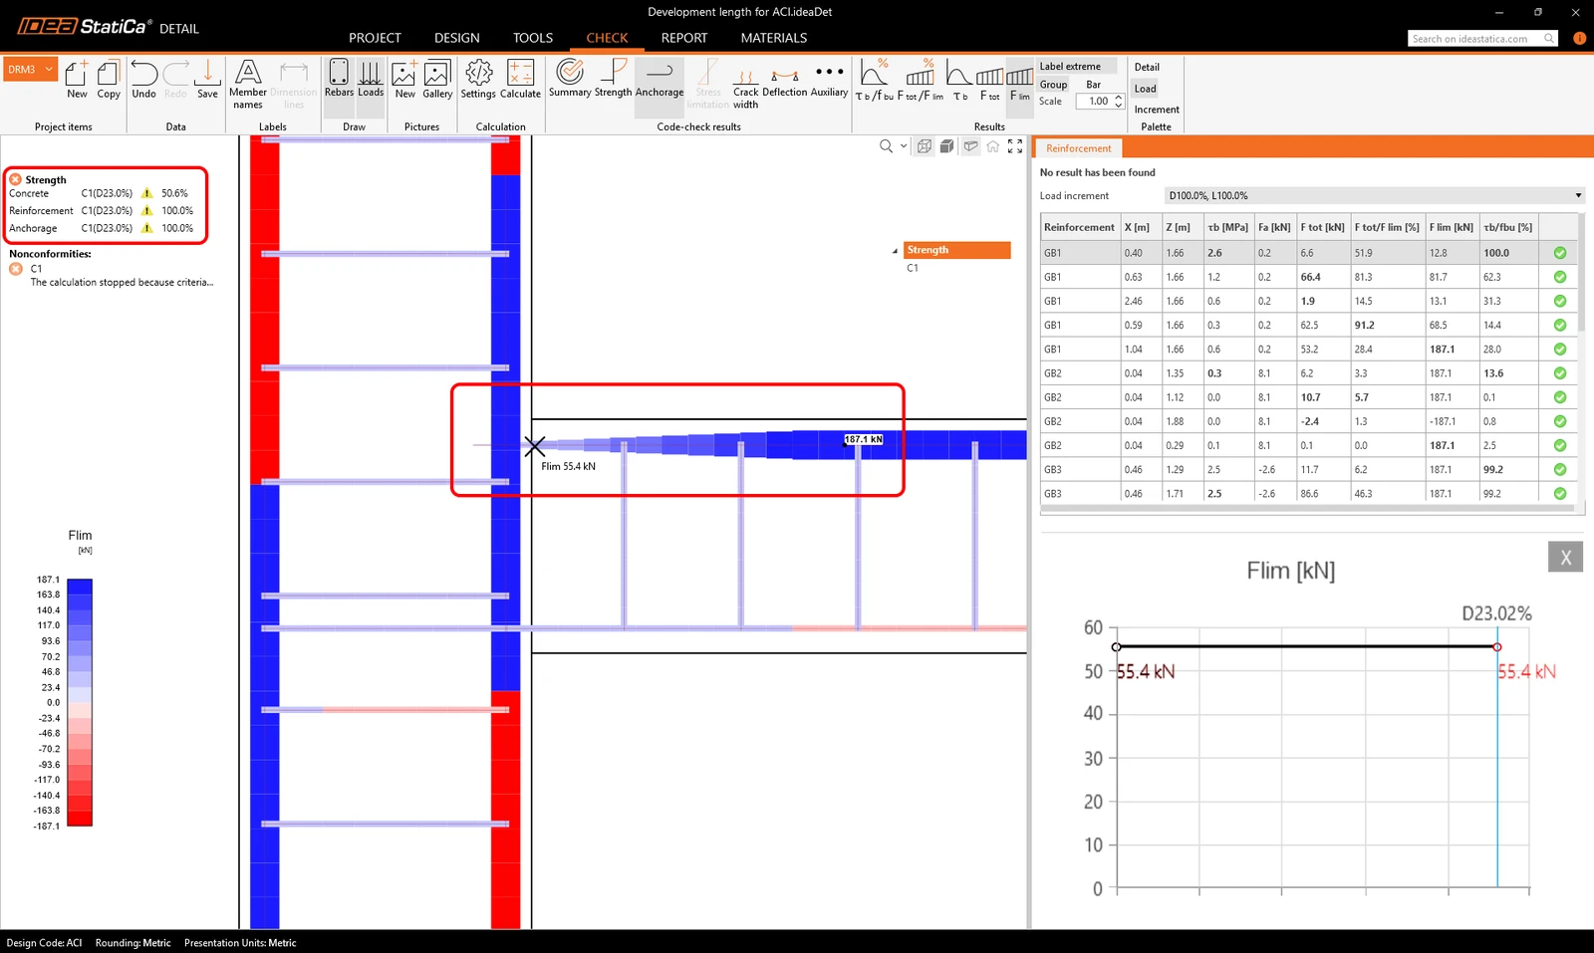Activate the fullscreen view icon

[1015, 146]
